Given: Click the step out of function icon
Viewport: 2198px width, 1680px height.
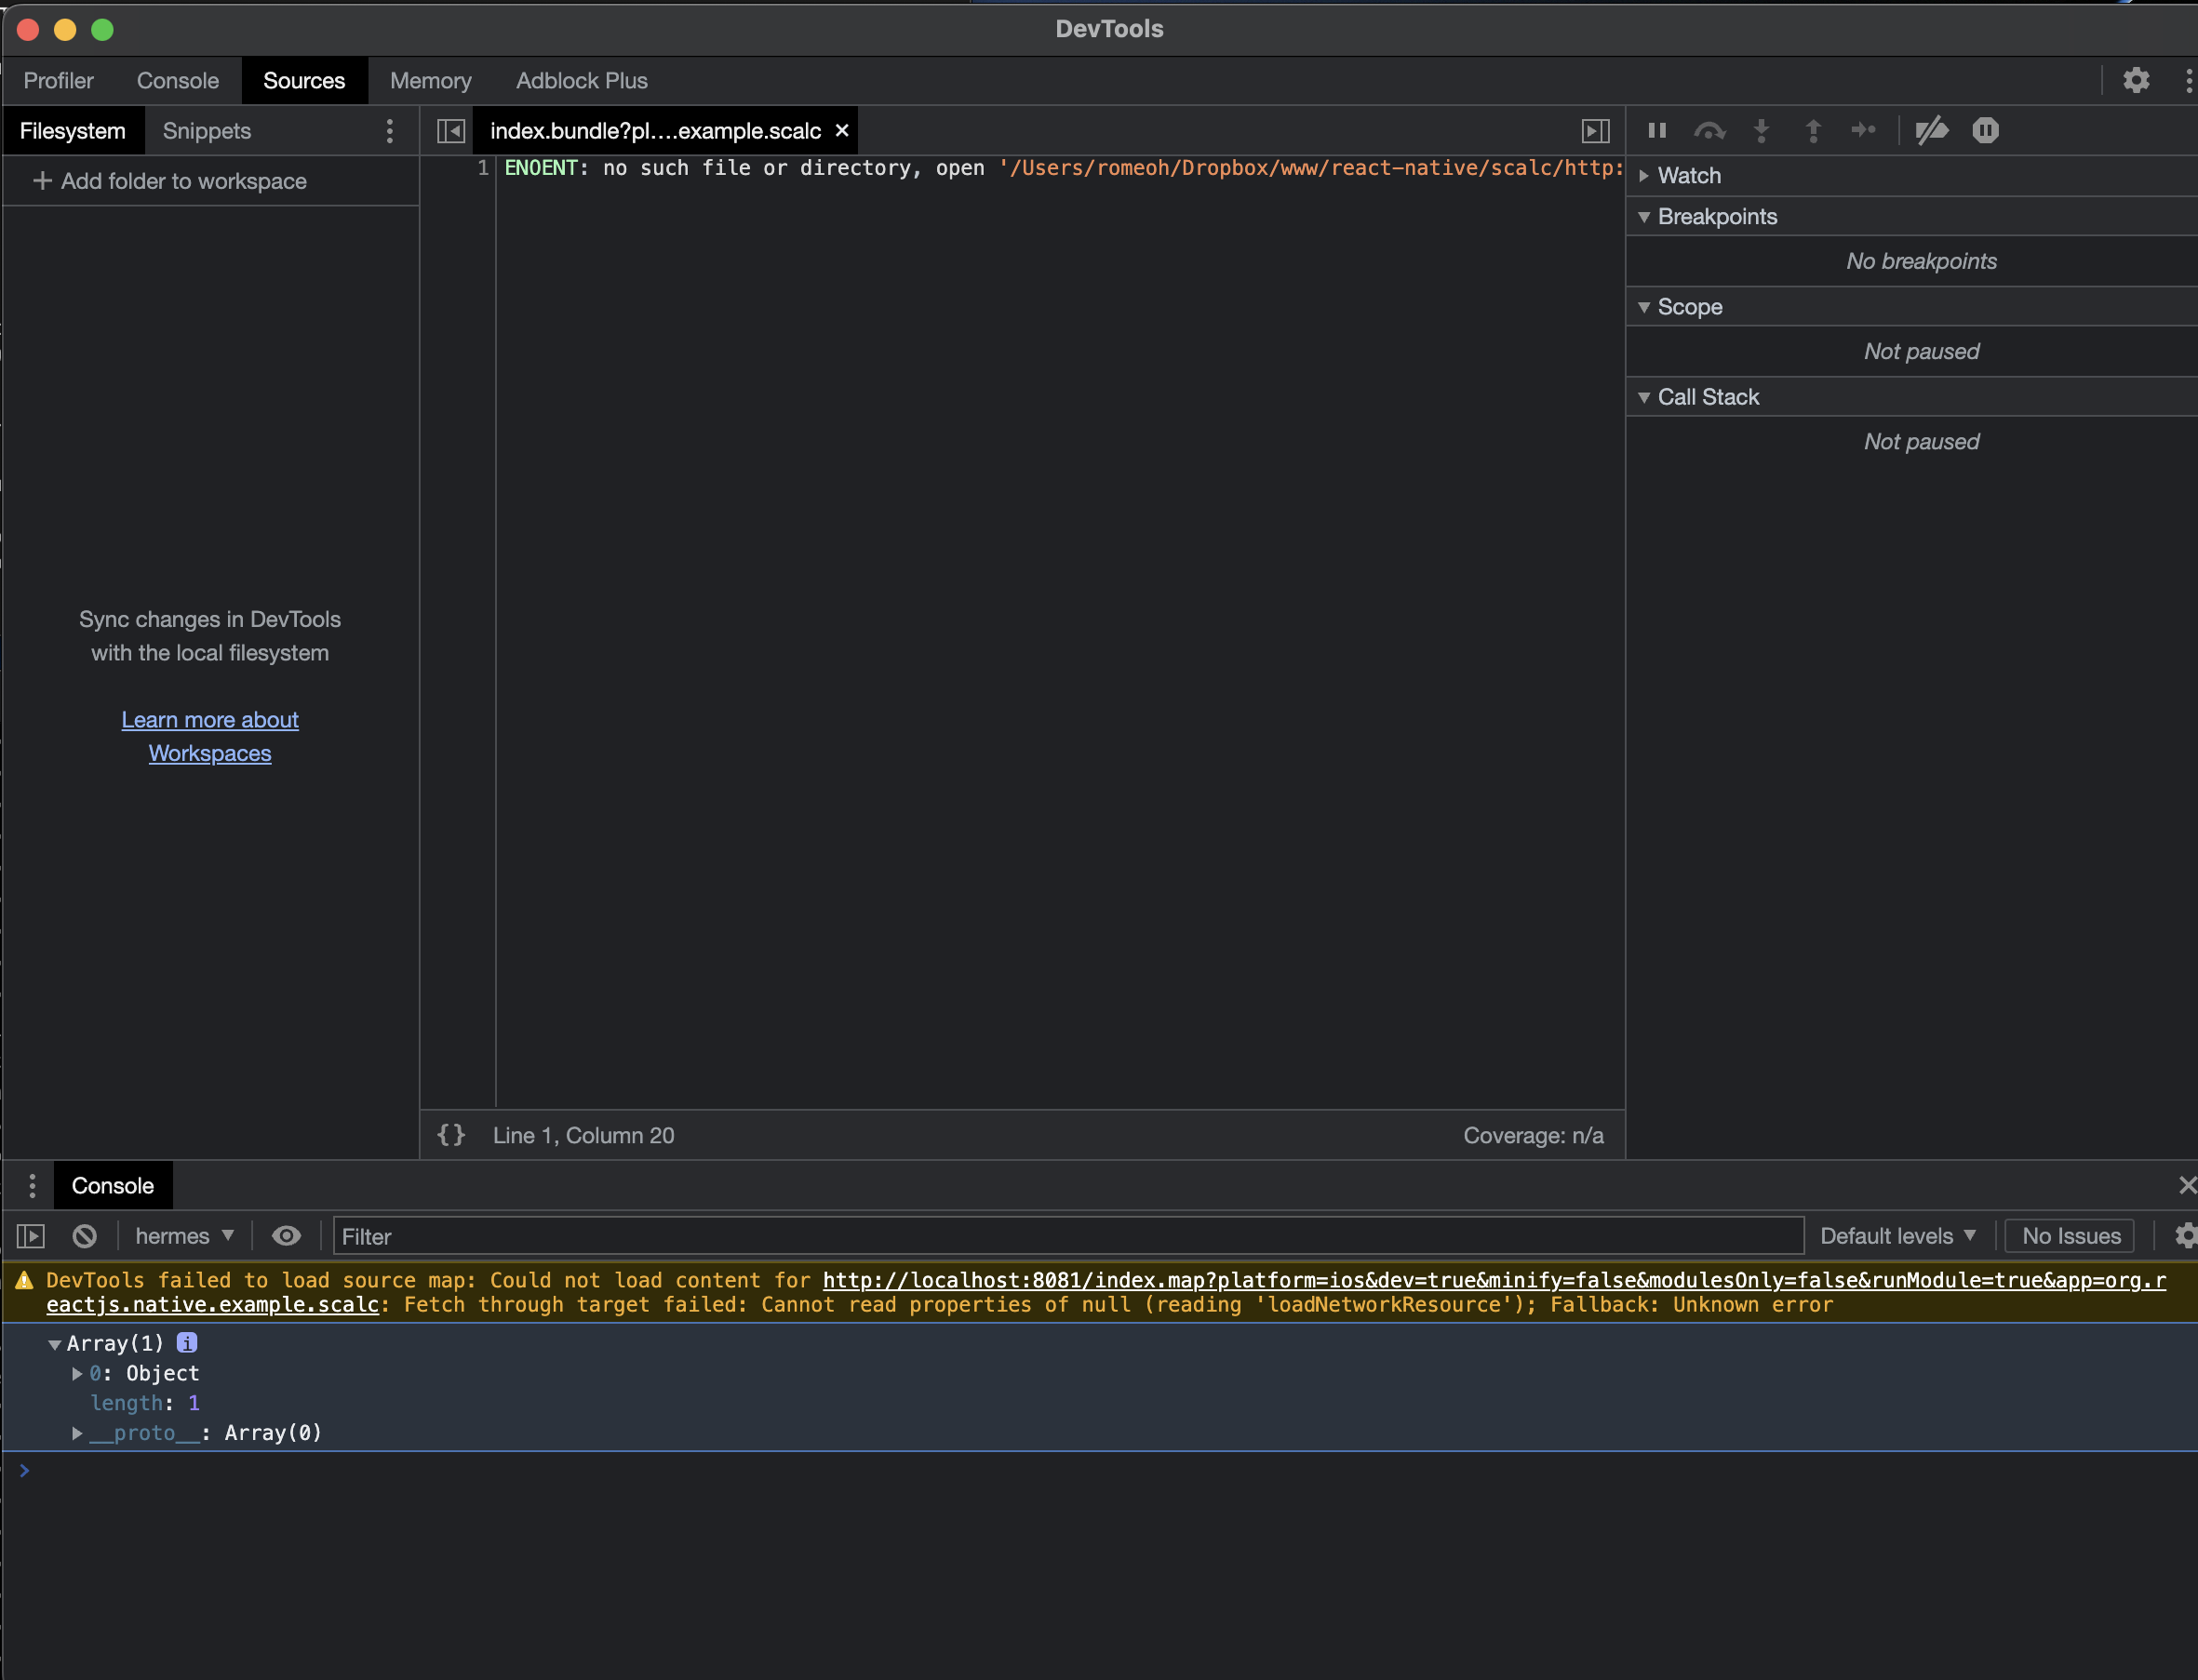Looking at the screenshot, I should click(1813, 130).
